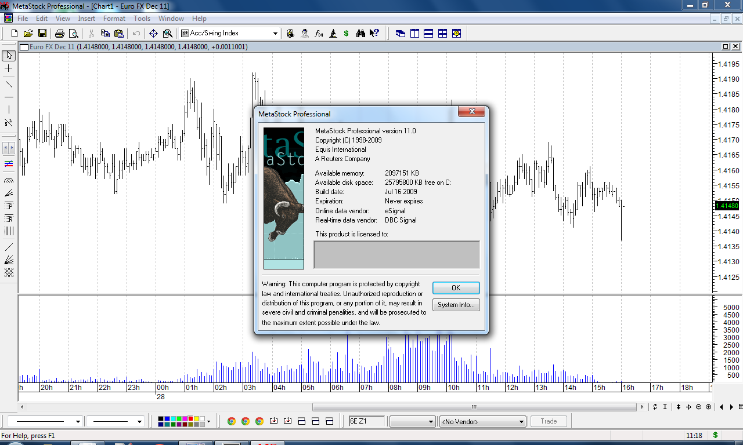
Task: Select the crosshair tool in left toolbar
Action: tap(9, 68)
